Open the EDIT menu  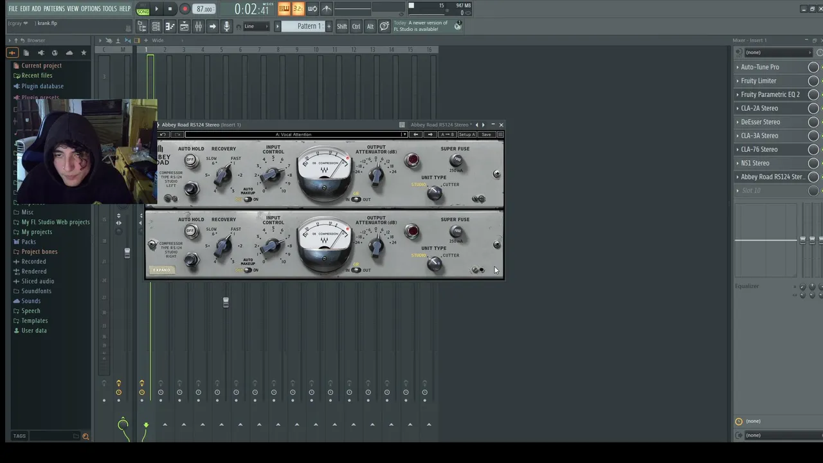(x=25, y=9)
